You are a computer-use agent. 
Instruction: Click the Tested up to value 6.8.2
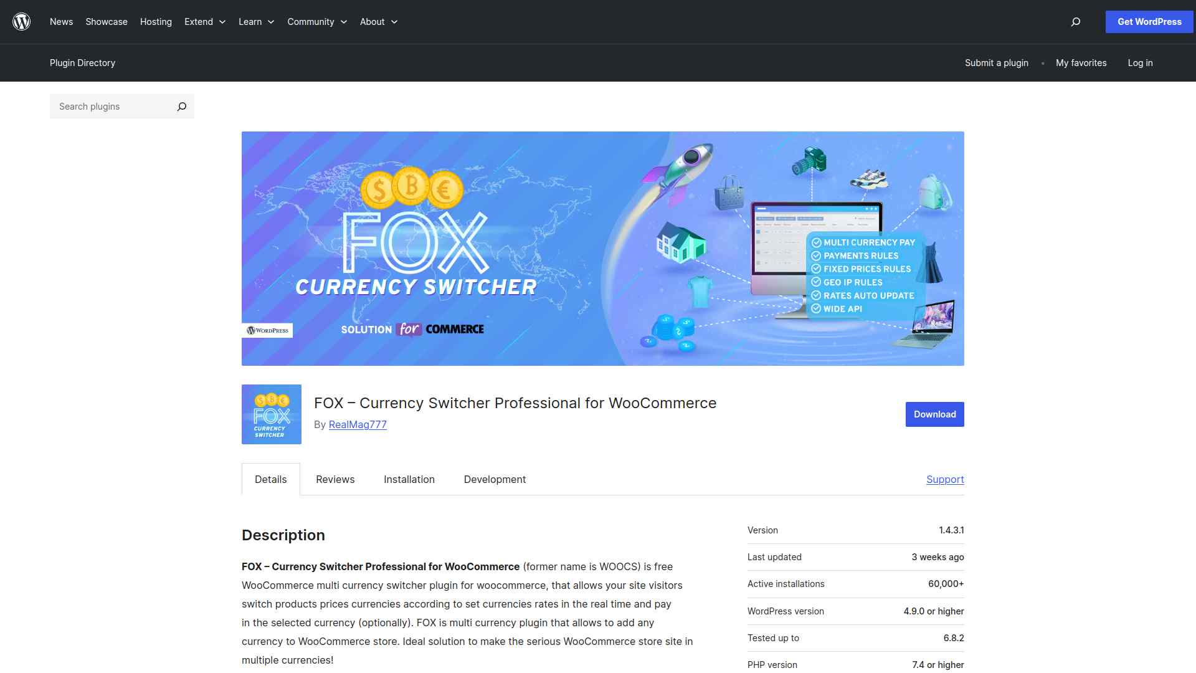pos(954,638)
